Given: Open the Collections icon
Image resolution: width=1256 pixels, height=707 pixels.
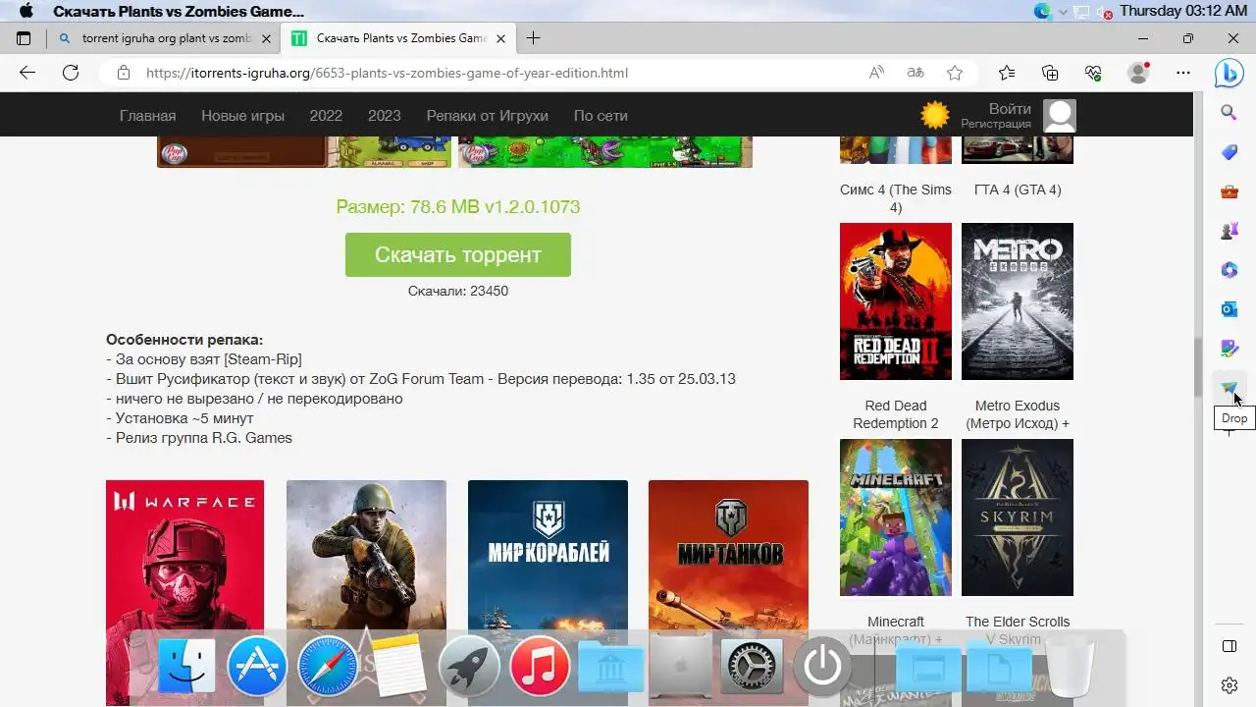Looking at the screenshot, I should point(1050,73).
